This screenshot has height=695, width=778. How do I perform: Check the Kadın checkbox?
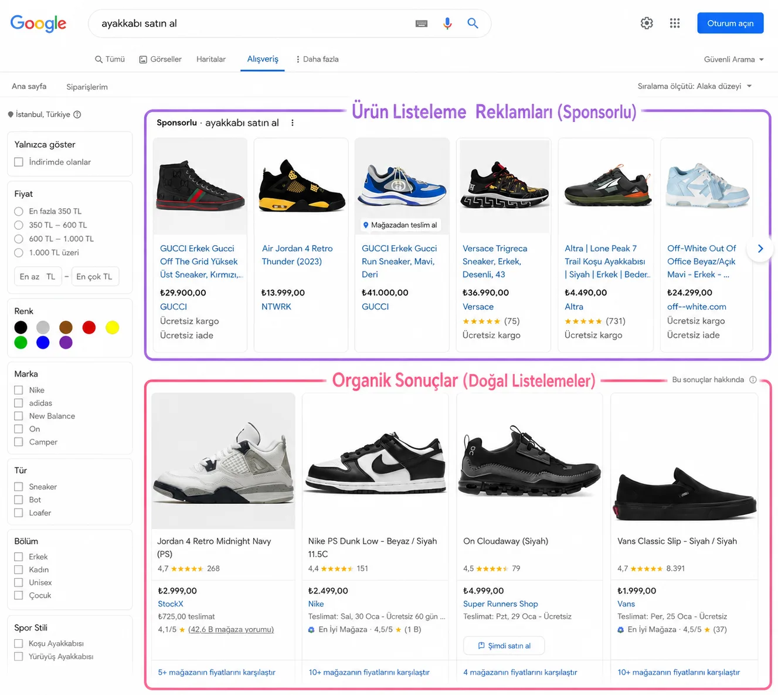(x=19, y=569)
